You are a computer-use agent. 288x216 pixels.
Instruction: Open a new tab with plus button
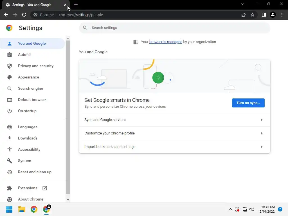tap(76, 5)
